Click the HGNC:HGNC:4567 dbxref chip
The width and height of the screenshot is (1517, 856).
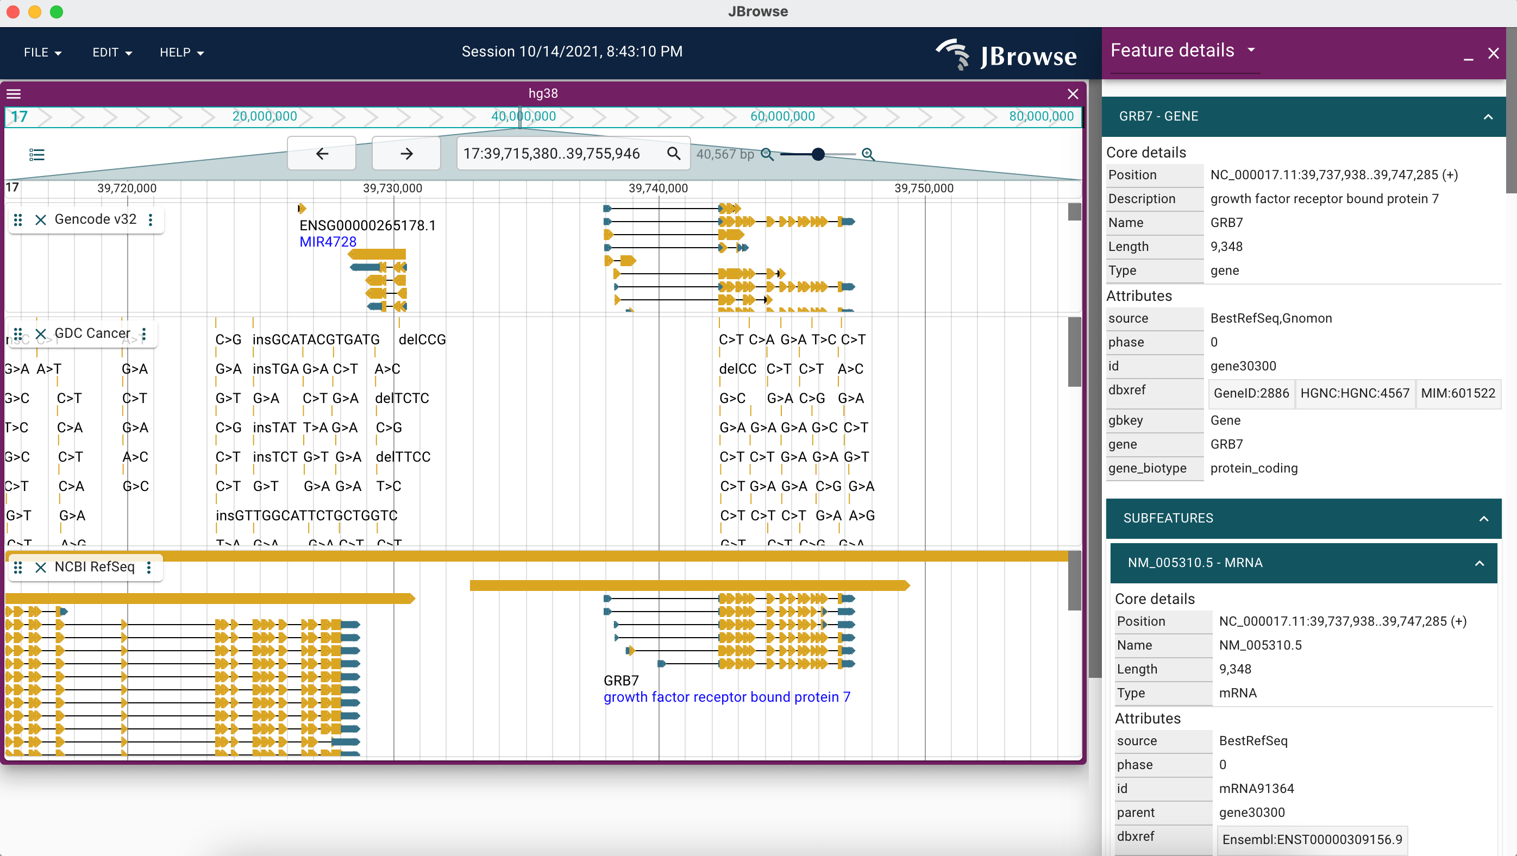(x=1355, y=393)
